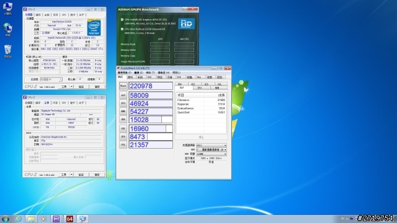Screen dimensions: 397x223
Task: Select the Eratosthenes row in results list
Action: [201, 108]
